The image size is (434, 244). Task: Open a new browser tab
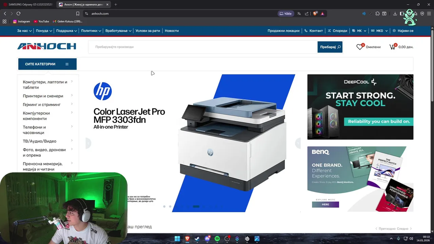click(x=116, y=4)
